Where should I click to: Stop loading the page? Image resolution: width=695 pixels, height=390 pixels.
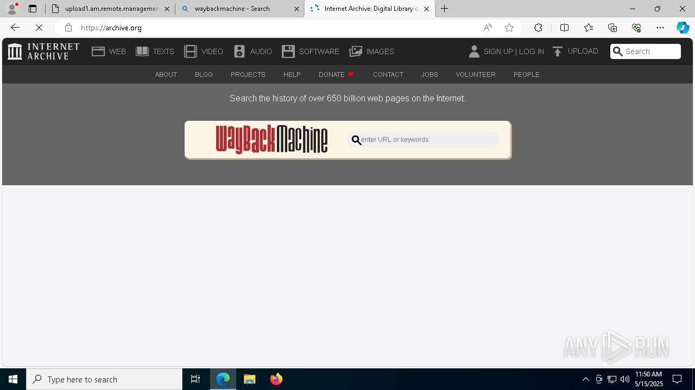(39, 28)
